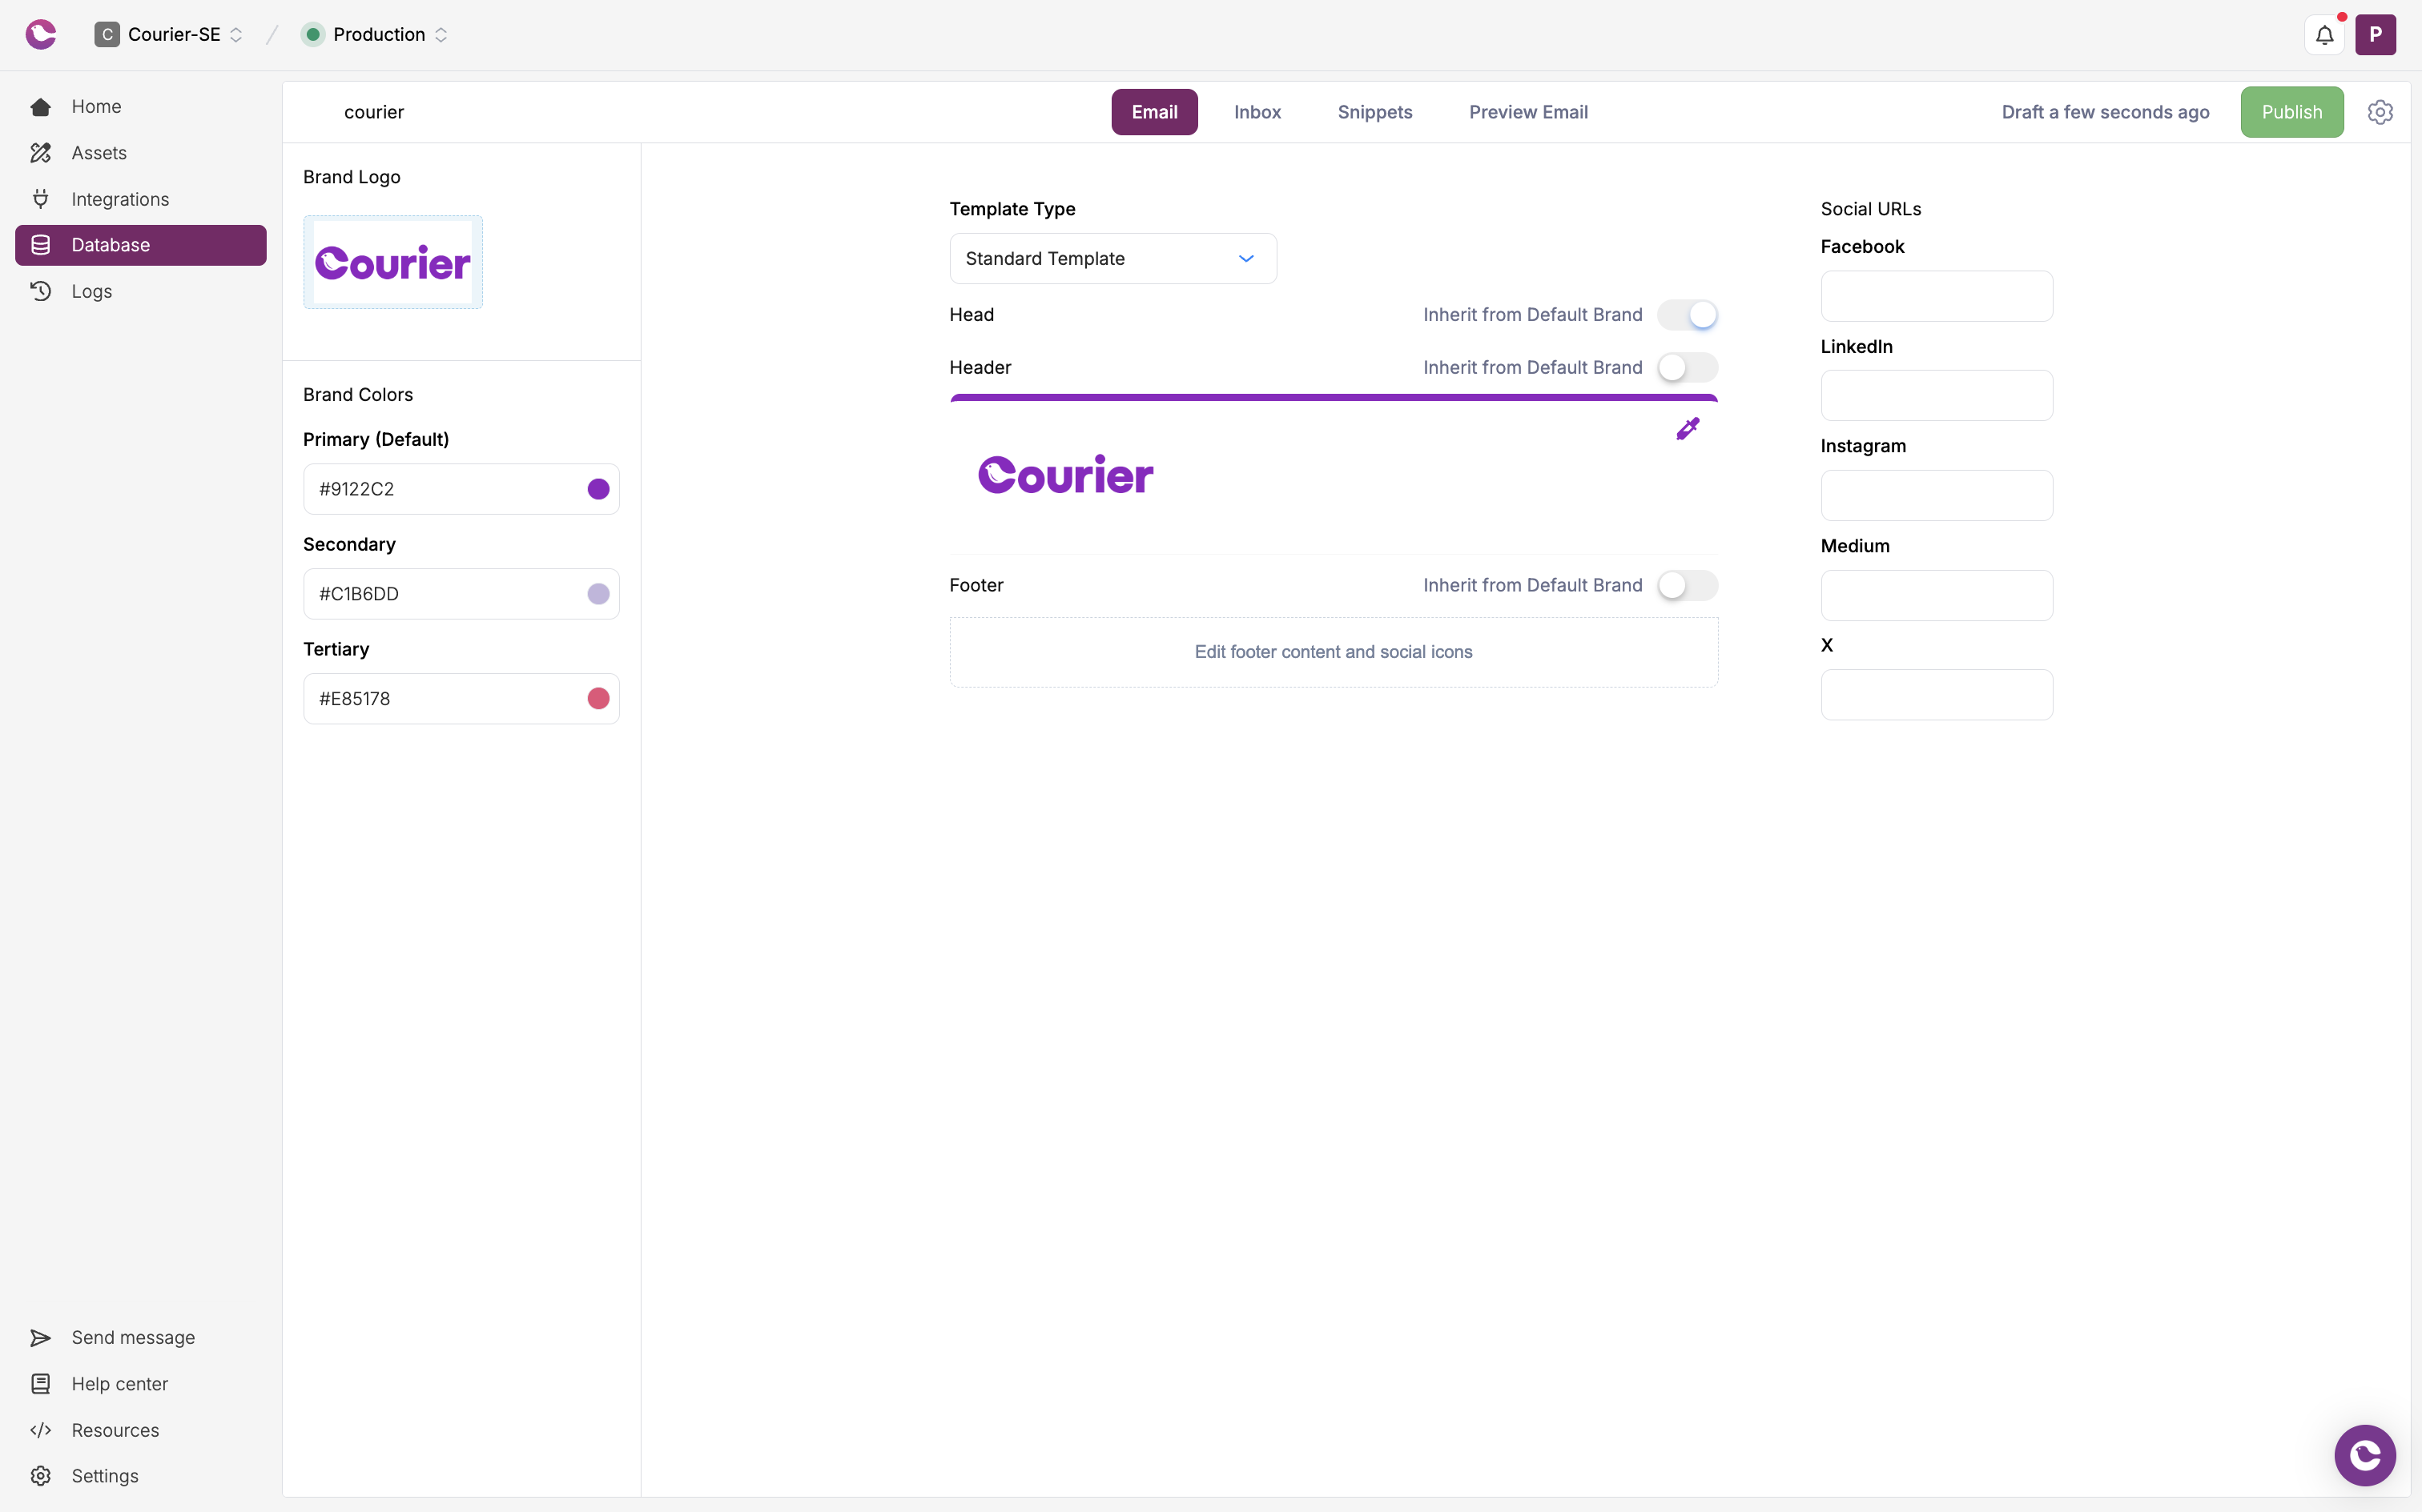This screenshot has width=2422, height=1512.
Task: Click the Send message paper-plane icon
Action: [41, 1337]
